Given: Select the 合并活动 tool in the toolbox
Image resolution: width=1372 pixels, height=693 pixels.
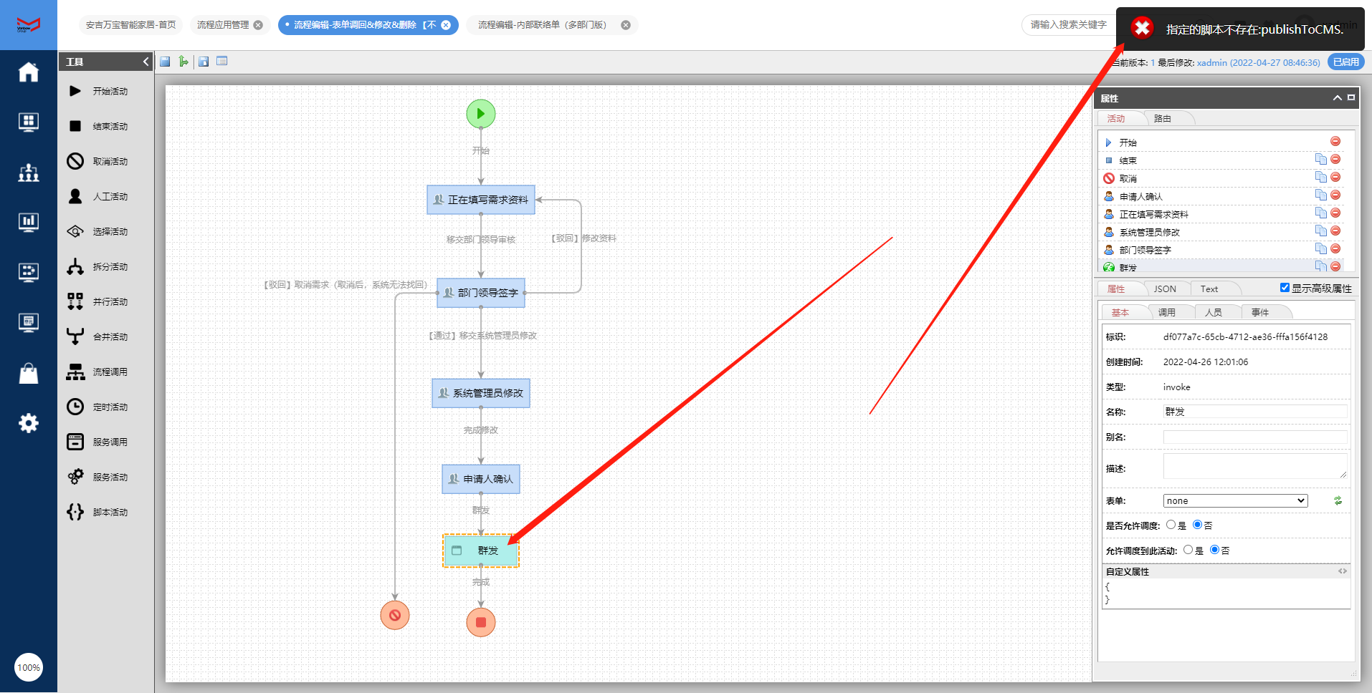Looking at the screenshot, I should (x=98, y=336).
